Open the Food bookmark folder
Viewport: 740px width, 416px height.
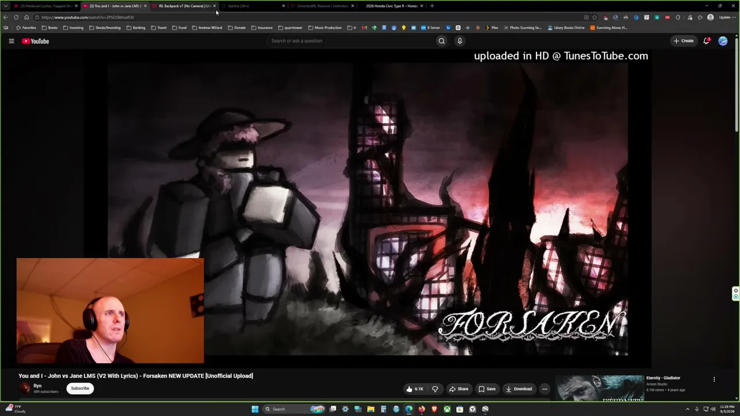click(x=179, y=28)
